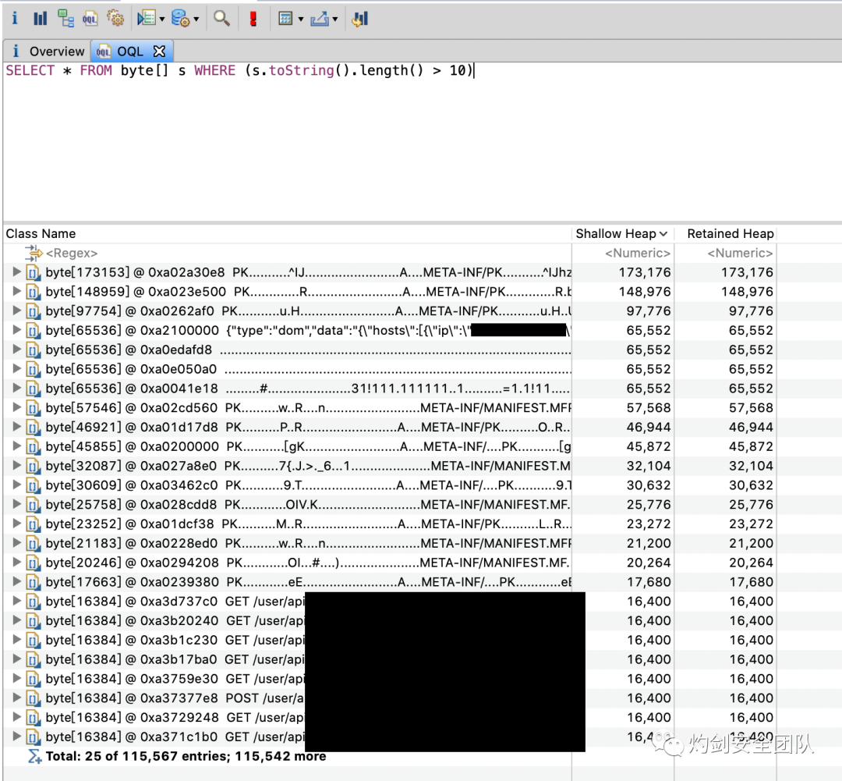The width and height of the screenshot is (842, 781).
Task: Open Thread Overview gears icon
Action: click(x=115, y=18)
